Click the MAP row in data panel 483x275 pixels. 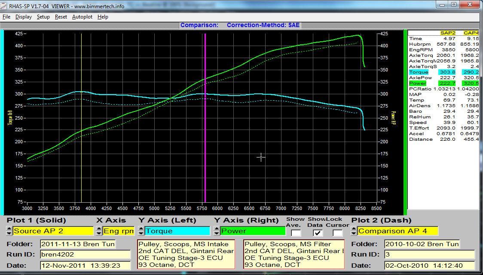[x=444, y=94]
